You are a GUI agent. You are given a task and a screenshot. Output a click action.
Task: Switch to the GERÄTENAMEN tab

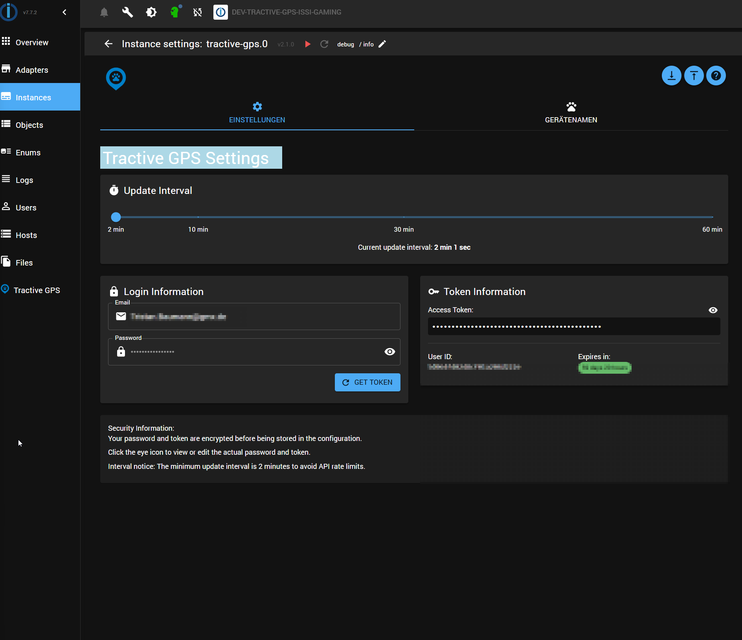571,113
